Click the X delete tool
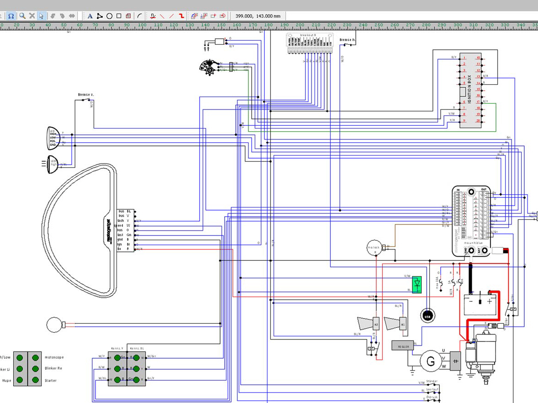Image resolution: width=538 pixels, height=403 pixels. tap(32, 16)
